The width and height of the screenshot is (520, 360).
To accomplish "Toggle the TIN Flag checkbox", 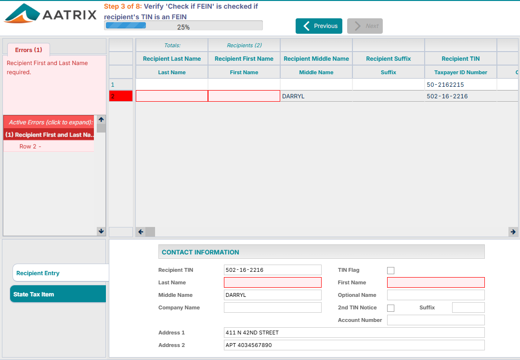I will [x=390, y=270].
